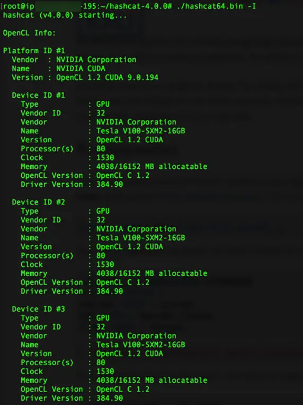Screen dimensions: 303x405
Task: Click Clock value '1530' for Device #3
Action: [105, 372]
